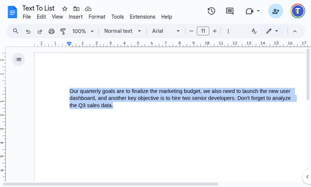This screenshot has width=311, height=187.
Task: Click the Share people icon button
Action: point(276,11)
